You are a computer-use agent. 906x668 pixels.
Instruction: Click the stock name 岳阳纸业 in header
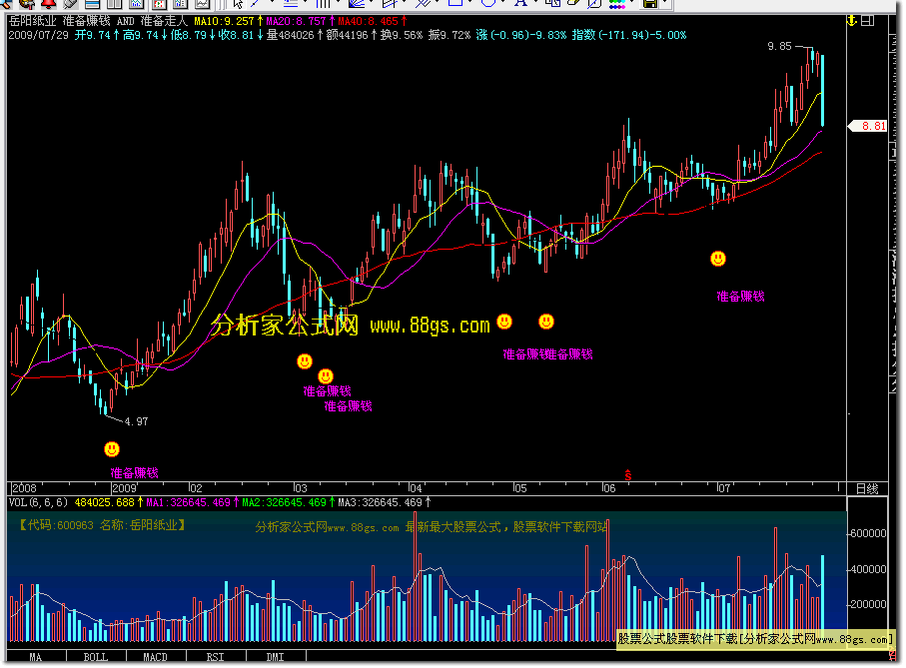[32, 21]
